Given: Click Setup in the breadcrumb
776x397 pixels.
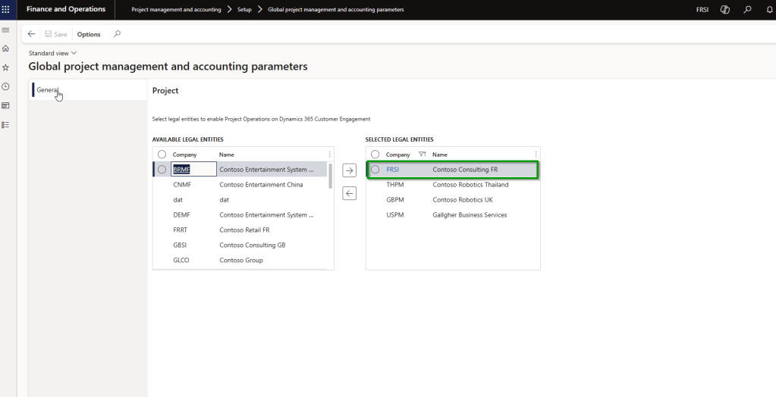Looking at the screenshot, I should (244, 9).
